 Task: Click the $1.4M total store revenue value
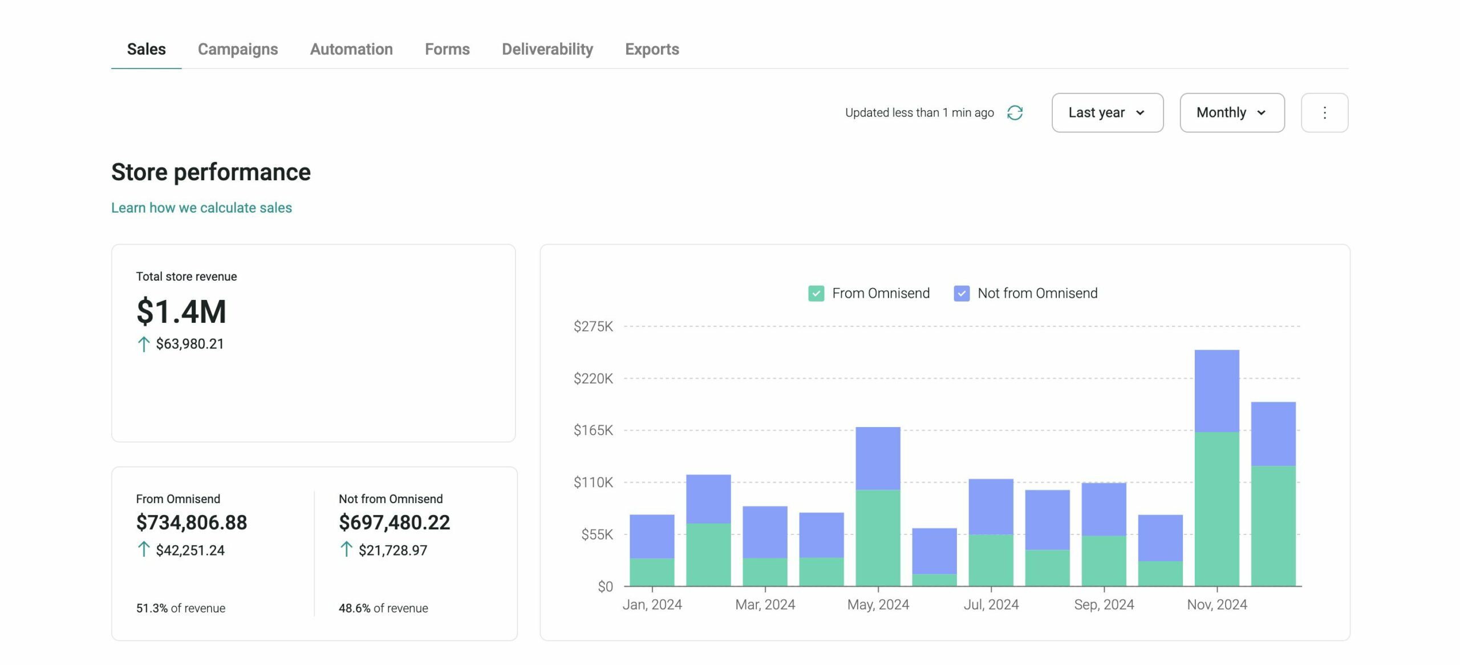coord(181,311)
